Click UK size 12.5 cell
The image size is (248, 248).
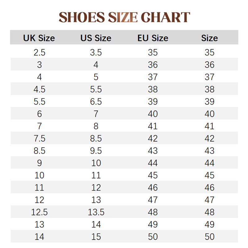coord(39,212)
